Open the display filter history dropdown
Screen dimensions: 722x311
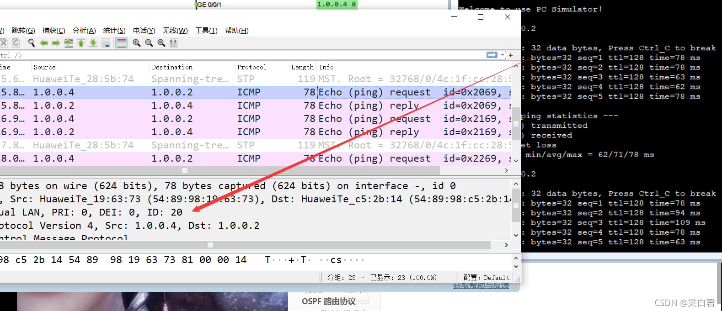503,55
